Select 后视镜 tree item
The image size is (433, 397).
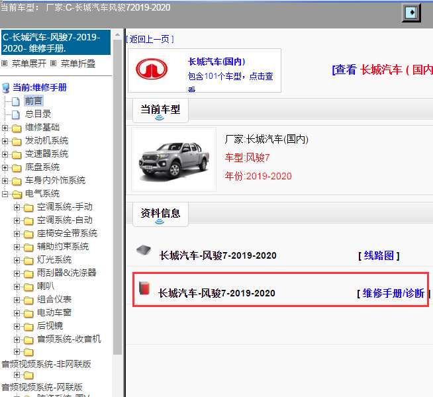coord(50,326)
